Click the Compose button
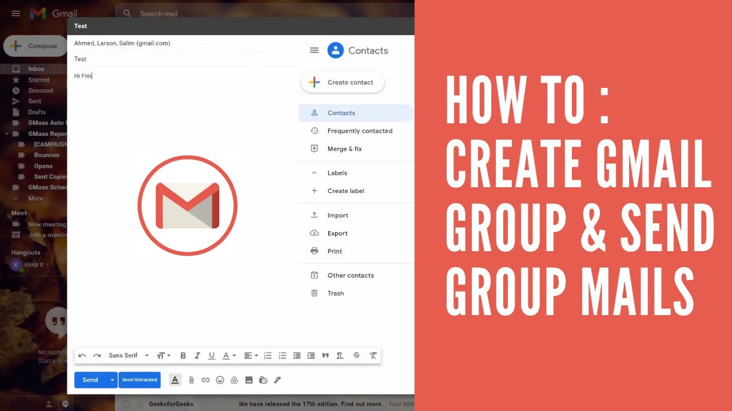This screenshot has width=732, height=411. [35, 46]
